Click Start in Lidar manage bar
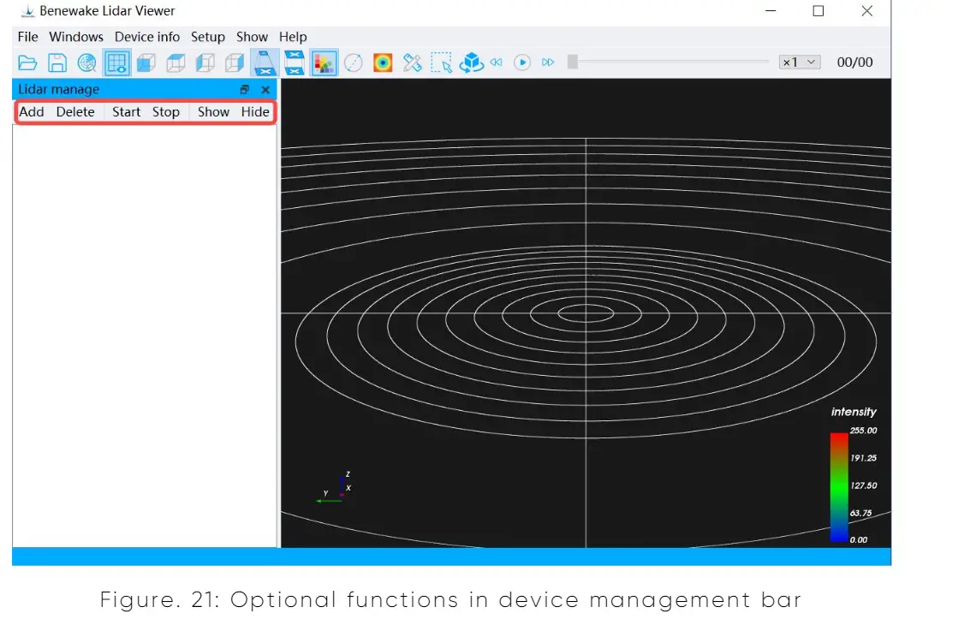970x619 pixels. pyautogui.click(x=126, y=112)
